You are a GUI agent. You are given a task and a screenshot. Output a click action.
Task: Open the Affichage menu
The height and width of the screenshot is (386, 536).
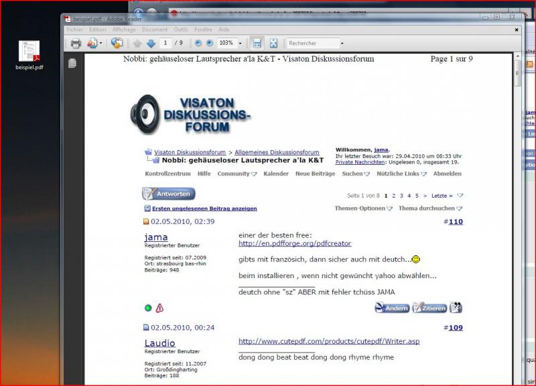tap(124, 29)
